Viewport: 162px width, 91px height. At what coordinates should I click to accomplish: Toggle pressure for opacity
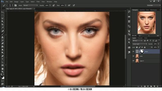click(x=53, y=5)
